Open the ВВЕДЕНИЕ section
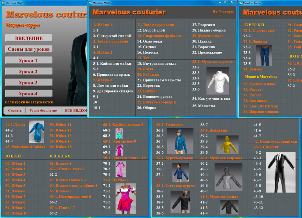The image size is (302, 218). (29, 38)
